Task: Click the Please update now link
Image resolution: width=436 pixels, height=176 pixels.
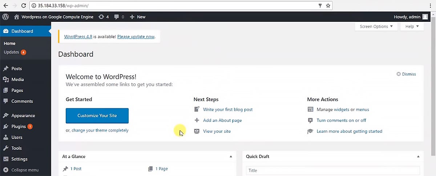Action: [x=136, y=37]
